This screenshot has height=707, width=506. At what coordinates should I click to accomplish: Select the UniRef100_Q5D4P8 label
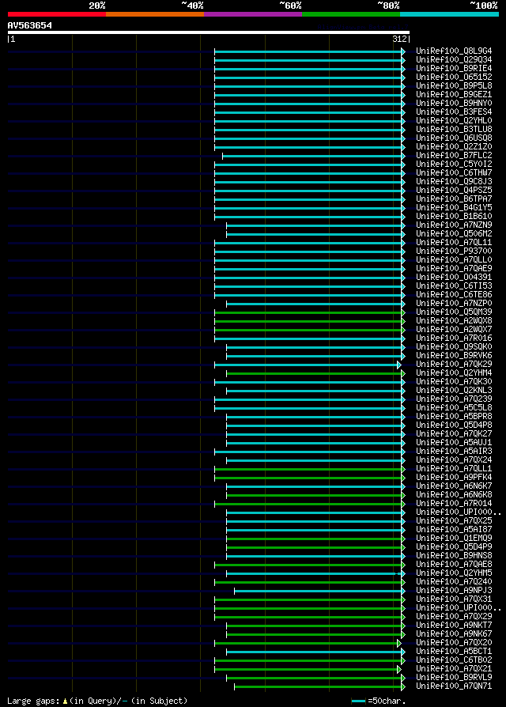click(454, 425)
